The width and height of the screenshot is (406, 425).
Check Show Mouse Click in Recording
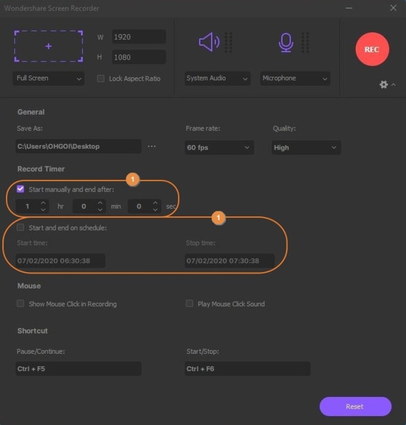[x=21, y=304]
